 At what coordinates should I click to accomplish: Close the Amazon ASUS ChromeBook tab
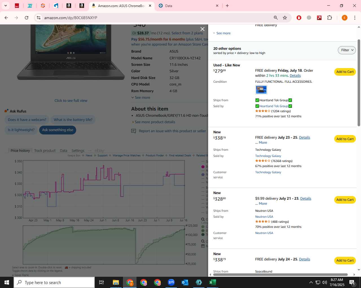point(150,6)
